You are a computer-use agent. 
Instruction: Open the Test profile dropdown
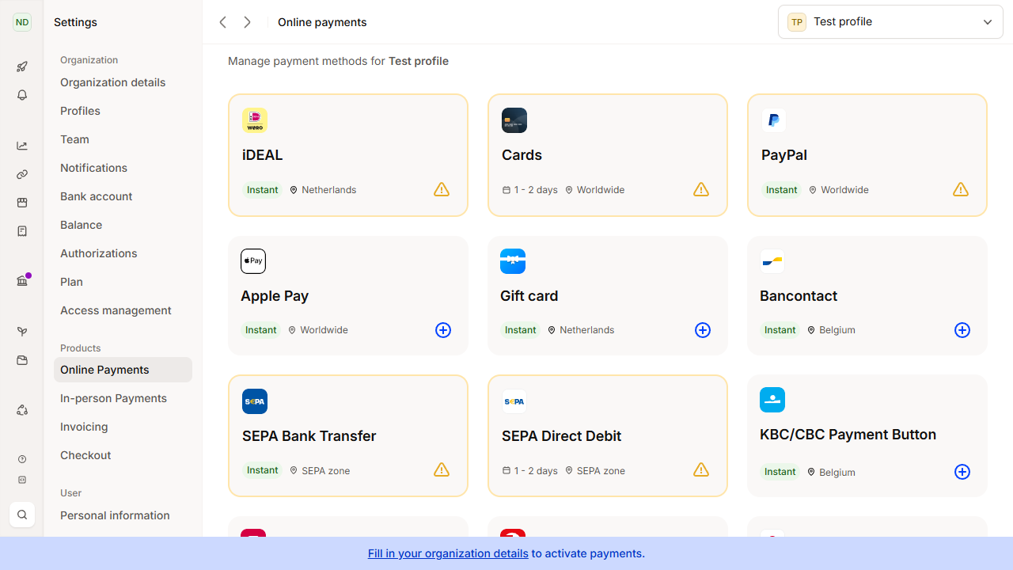[x=890, y=22]
